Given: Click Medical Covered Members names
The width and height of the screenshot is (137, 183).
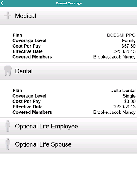Looking at the screenshot, I should coord(115,57).
